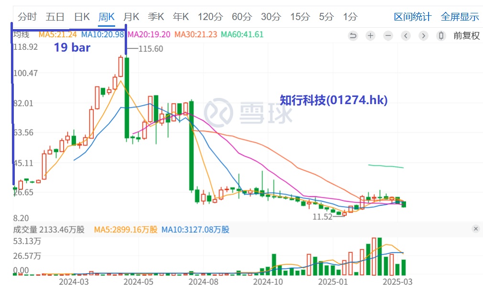Click the 2024-10 date axis label
483x288 pixels.
pos(268,282)
